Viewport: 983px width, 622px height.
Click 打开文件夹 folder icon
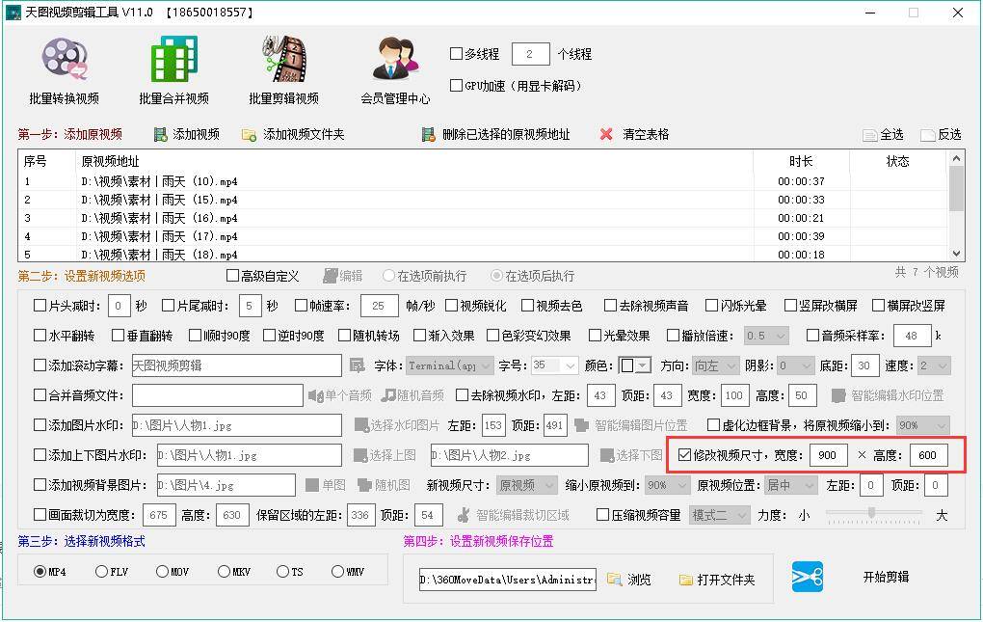(686, 580)
